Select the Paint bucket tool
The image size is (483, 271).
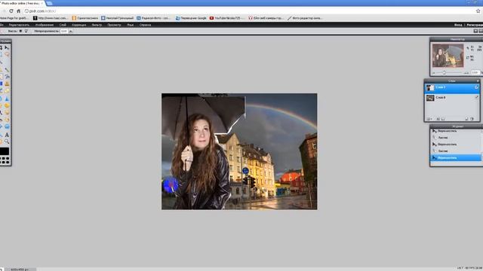tap(7, 77)
